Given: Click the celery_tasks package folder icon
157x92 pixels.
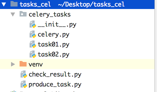Looking at the screenshot, I should pyautogui.click(x=23, y=14).
